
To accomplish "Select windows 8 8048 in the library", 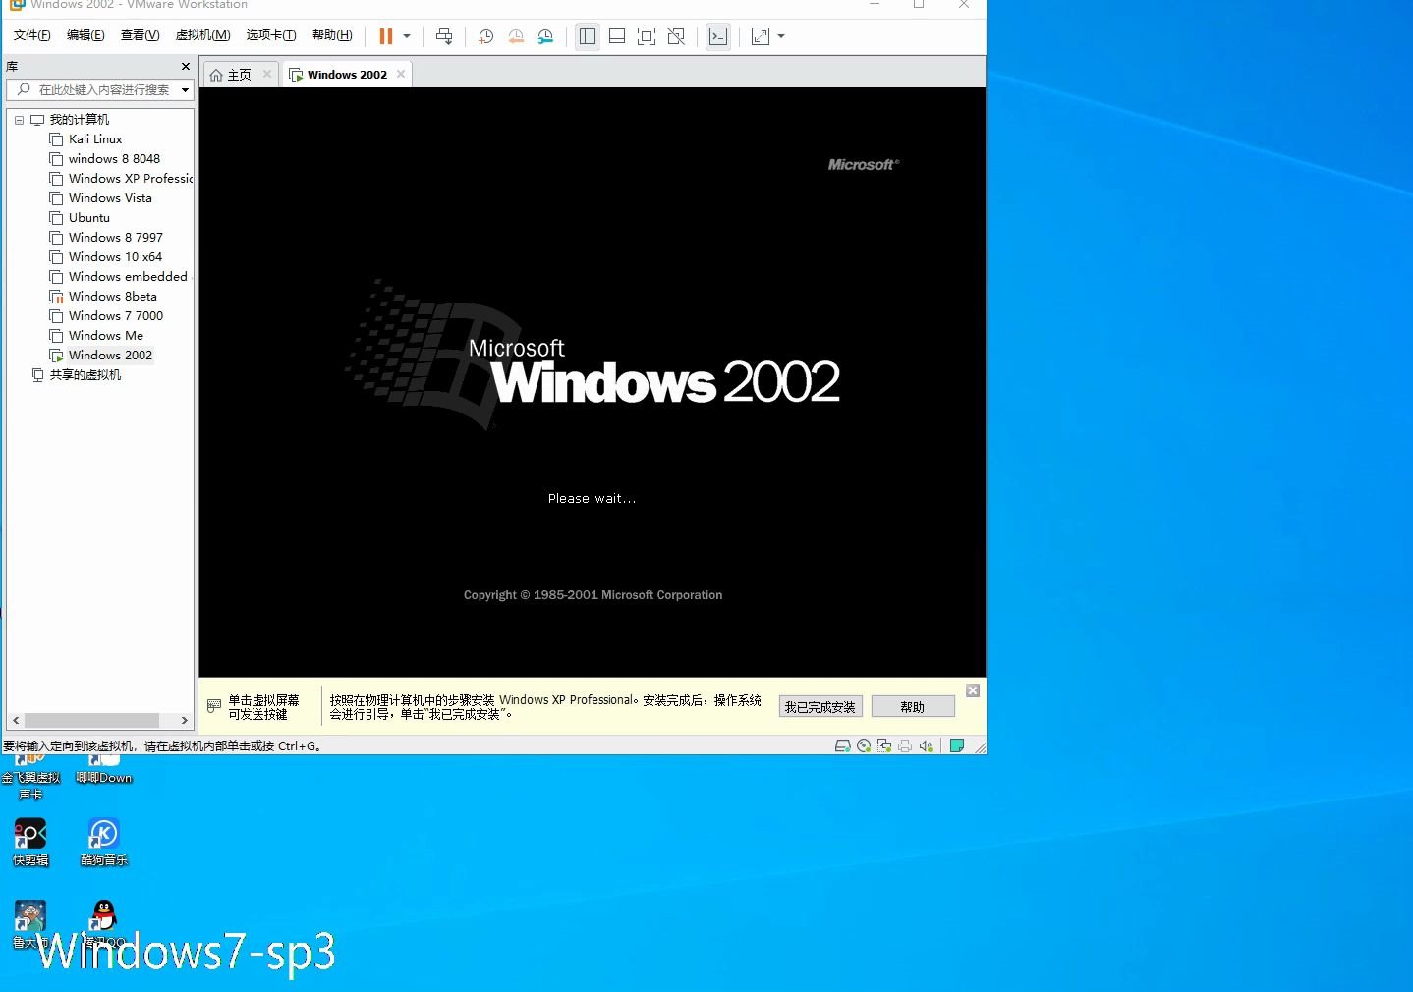I will pyautogui.click(x=114, y=159).
